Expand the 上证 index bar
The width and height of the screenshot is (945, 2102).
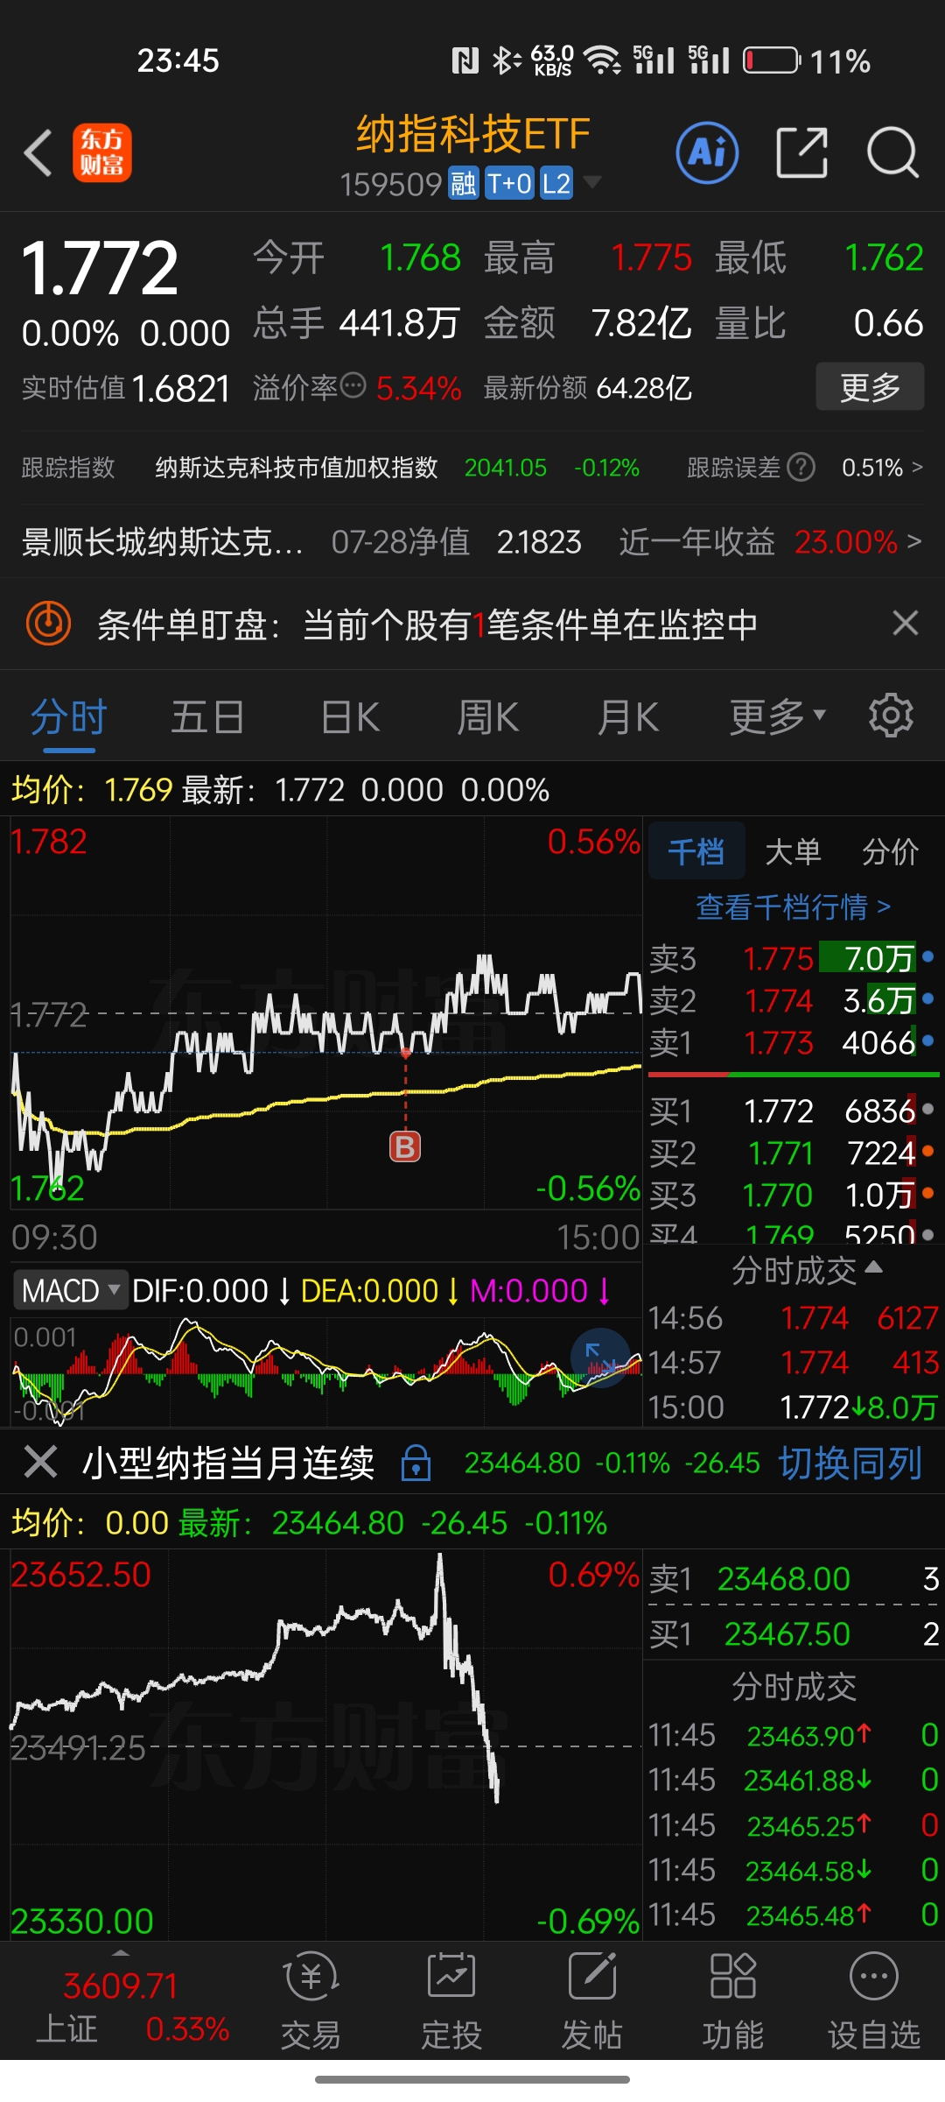tap(121, 1953)
